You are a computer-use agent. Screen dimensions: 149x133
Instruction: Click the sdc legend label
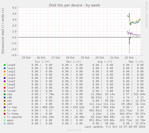point(10,101)
